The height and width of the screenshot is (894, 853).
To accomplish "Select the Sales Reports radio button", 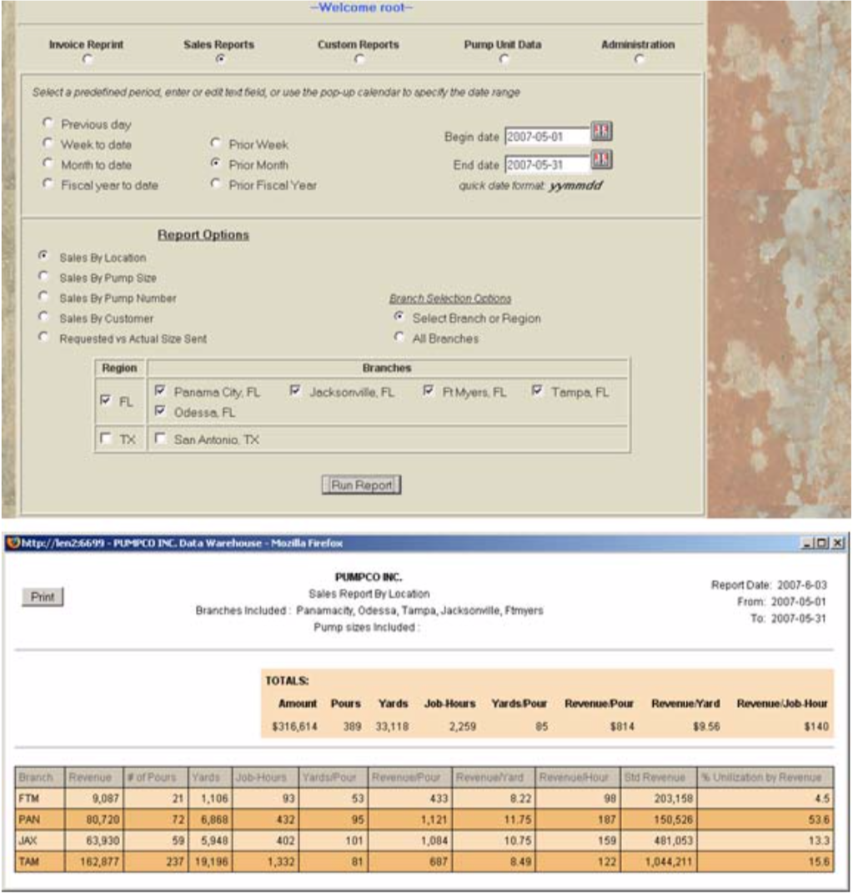I will coord(220,58).
